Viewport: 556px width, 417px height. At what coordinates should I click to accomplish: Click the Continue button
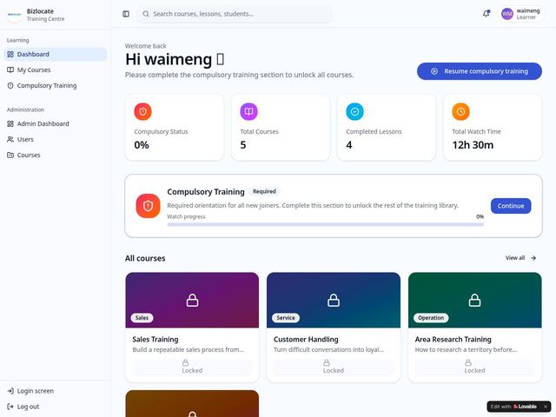click(x=511, y=206)
